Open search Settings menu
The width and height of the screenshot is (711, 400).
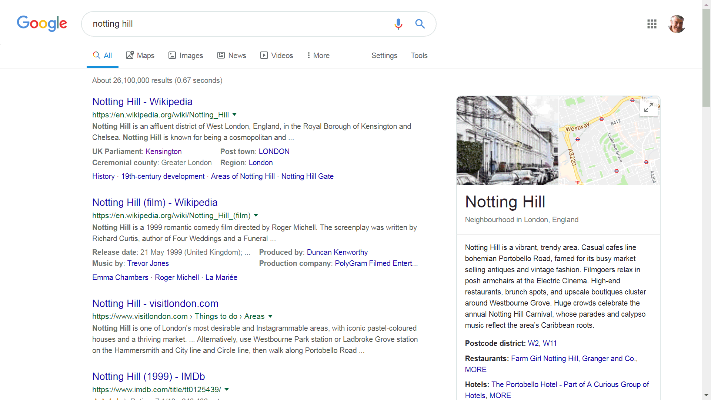pos(384,56)
